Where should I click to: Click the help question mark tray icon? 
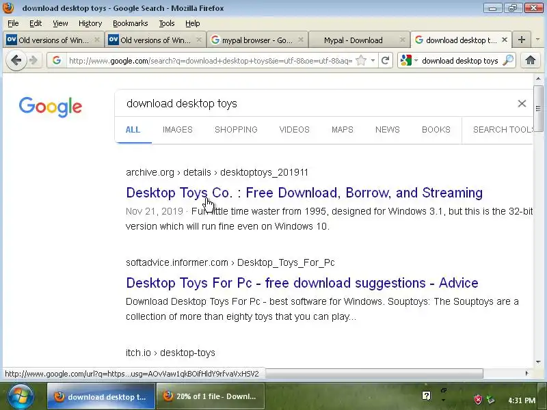426,396
